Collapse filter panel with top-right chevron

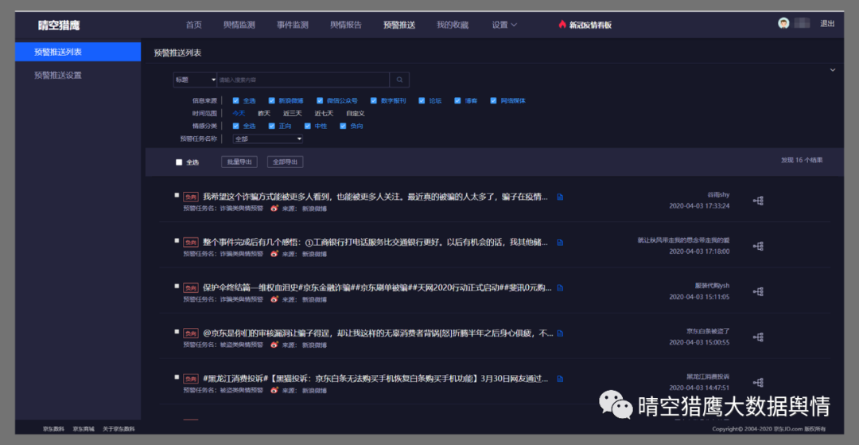tap(833, 70)
